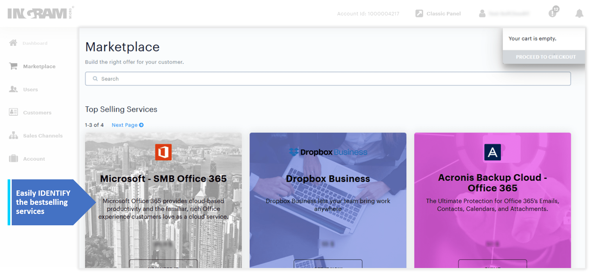590x273 pixels.
Task: Click the Acronis 'A' logo icon
Action: click(493, 152)
